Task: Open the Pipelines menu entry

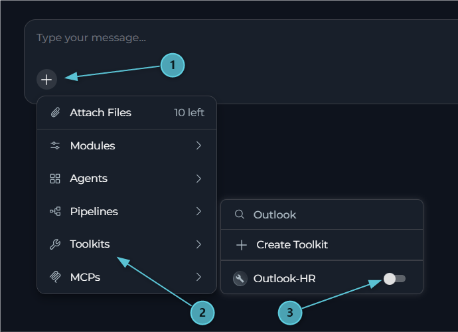Action: 127,211
